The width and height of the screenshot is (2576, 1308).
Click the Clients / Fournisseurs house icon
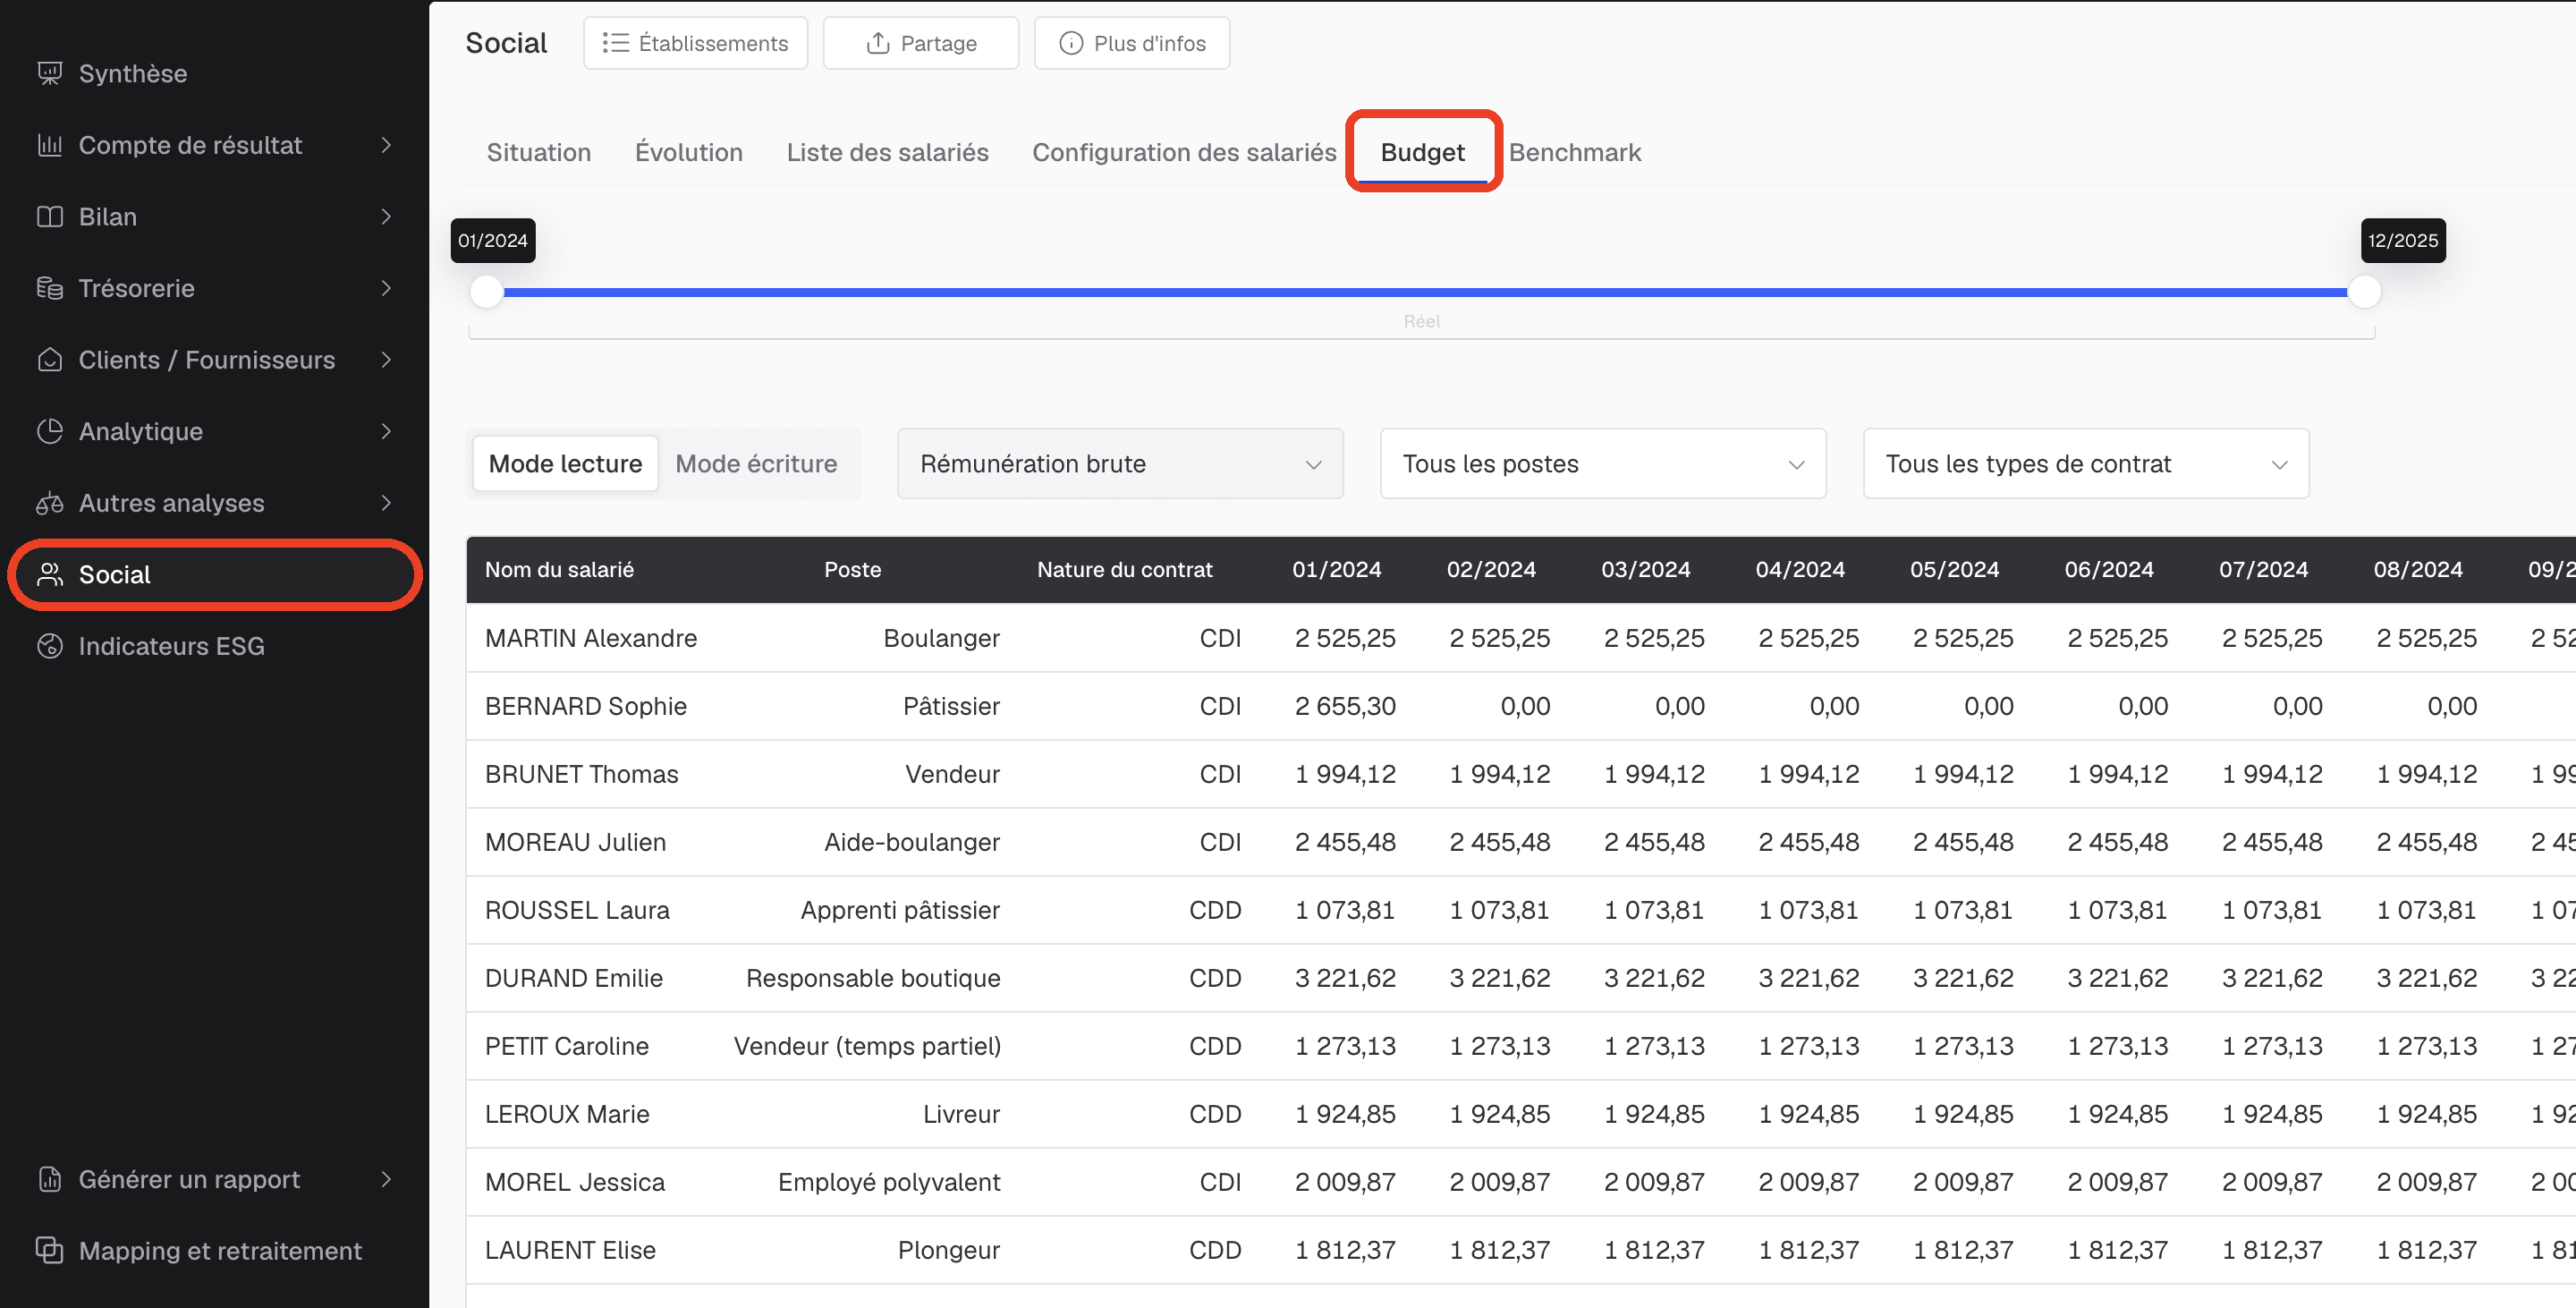click(x=50, y=360)
